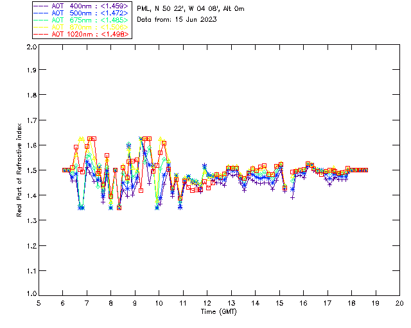
Task: Click the 20 tick label on time axis
Action: tap(399, 303)
